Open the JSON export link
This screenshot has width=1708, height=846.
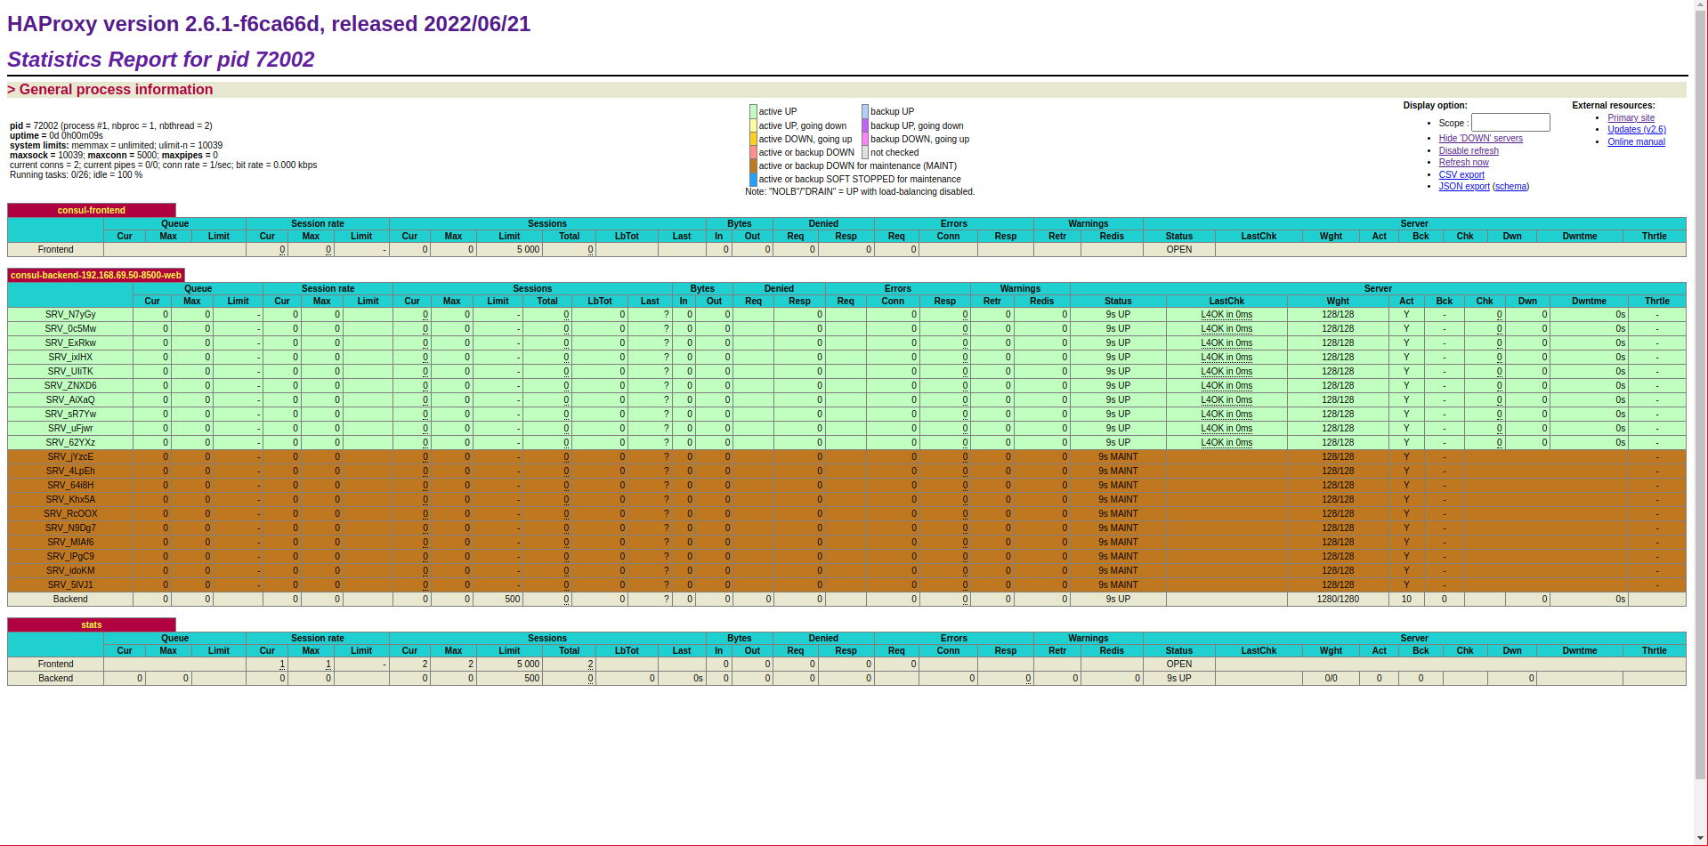[1463, 187]
